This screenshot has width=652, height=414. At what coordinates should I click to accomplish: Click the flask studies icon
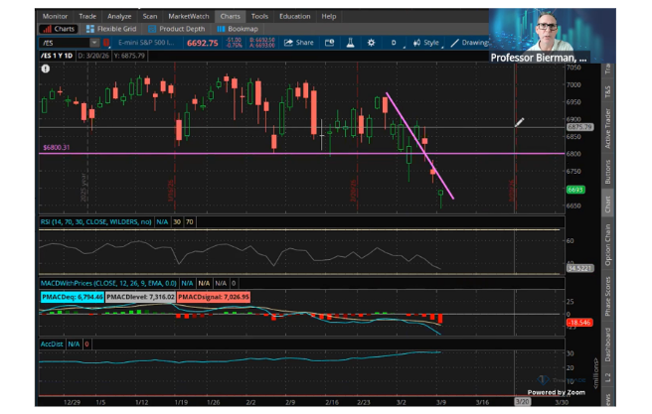(350, 43)
